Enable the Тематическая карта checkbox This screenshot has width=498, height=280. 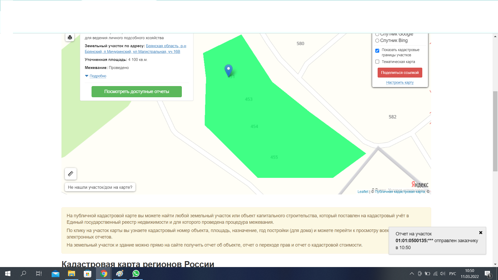pos(377,62)
